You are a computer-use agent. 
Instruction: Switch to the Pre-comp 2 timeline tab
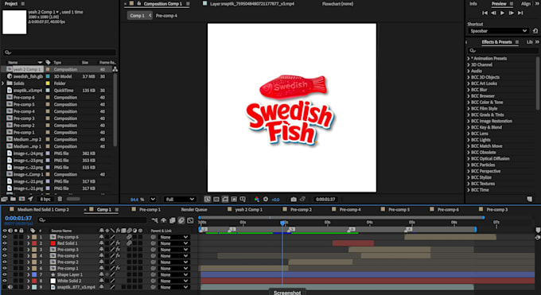pos(301,209)
